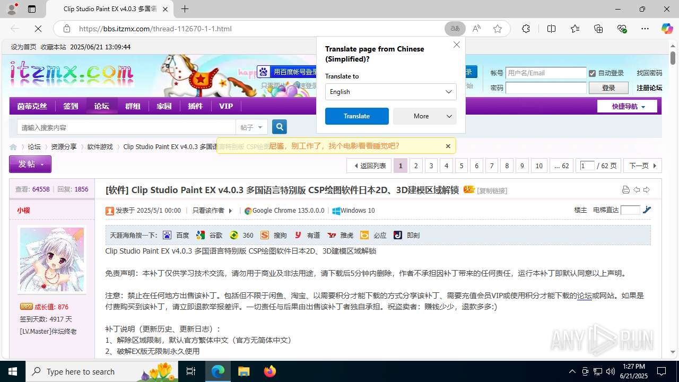Open the 签到 navigation tab
Screen dimensions: 679x382
point(71,106)
